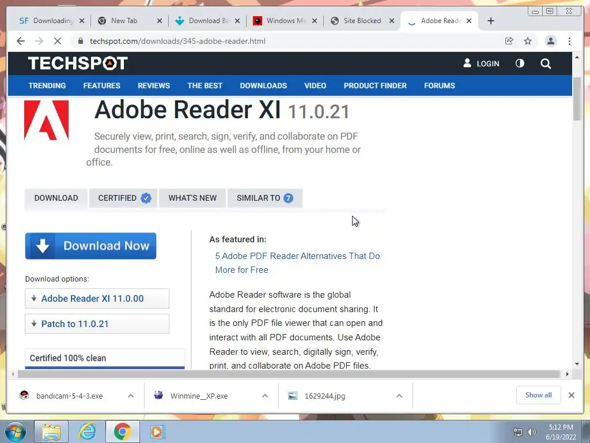
Task: Click 1629244.jpg download file icon
Action: coord(293,396)
